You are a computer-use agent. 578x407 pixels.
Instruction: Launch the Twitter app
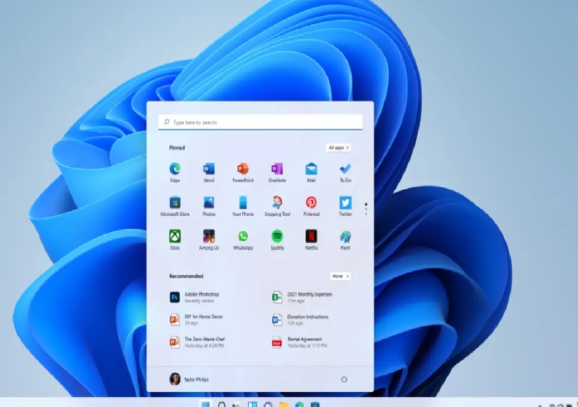(345, 206)
